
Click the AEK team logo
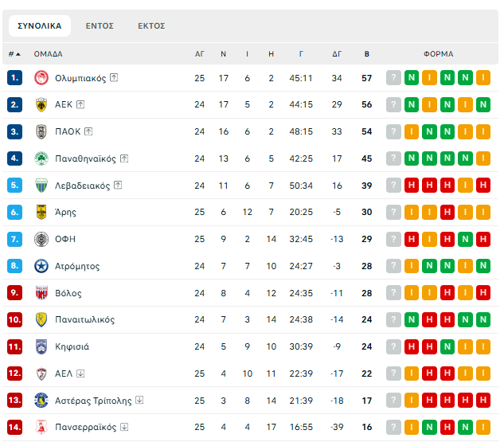click(x=41, y=105)
